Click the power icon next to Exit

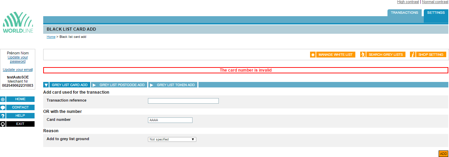(3, 124)
